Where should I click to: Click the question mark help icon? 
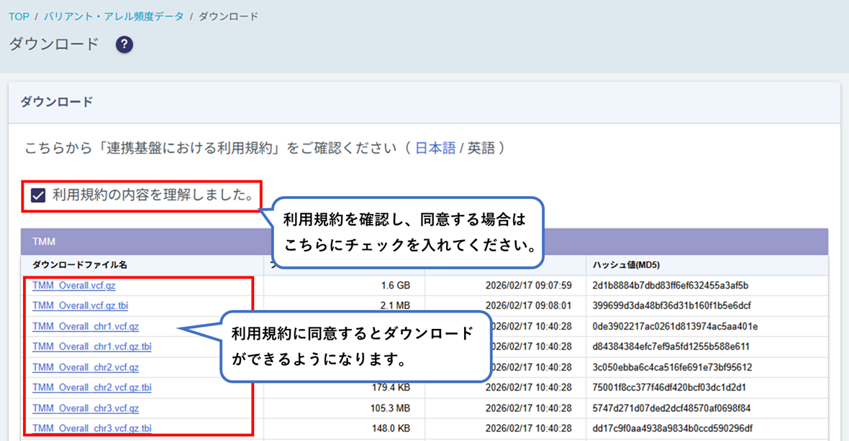(x=124, y=45)
